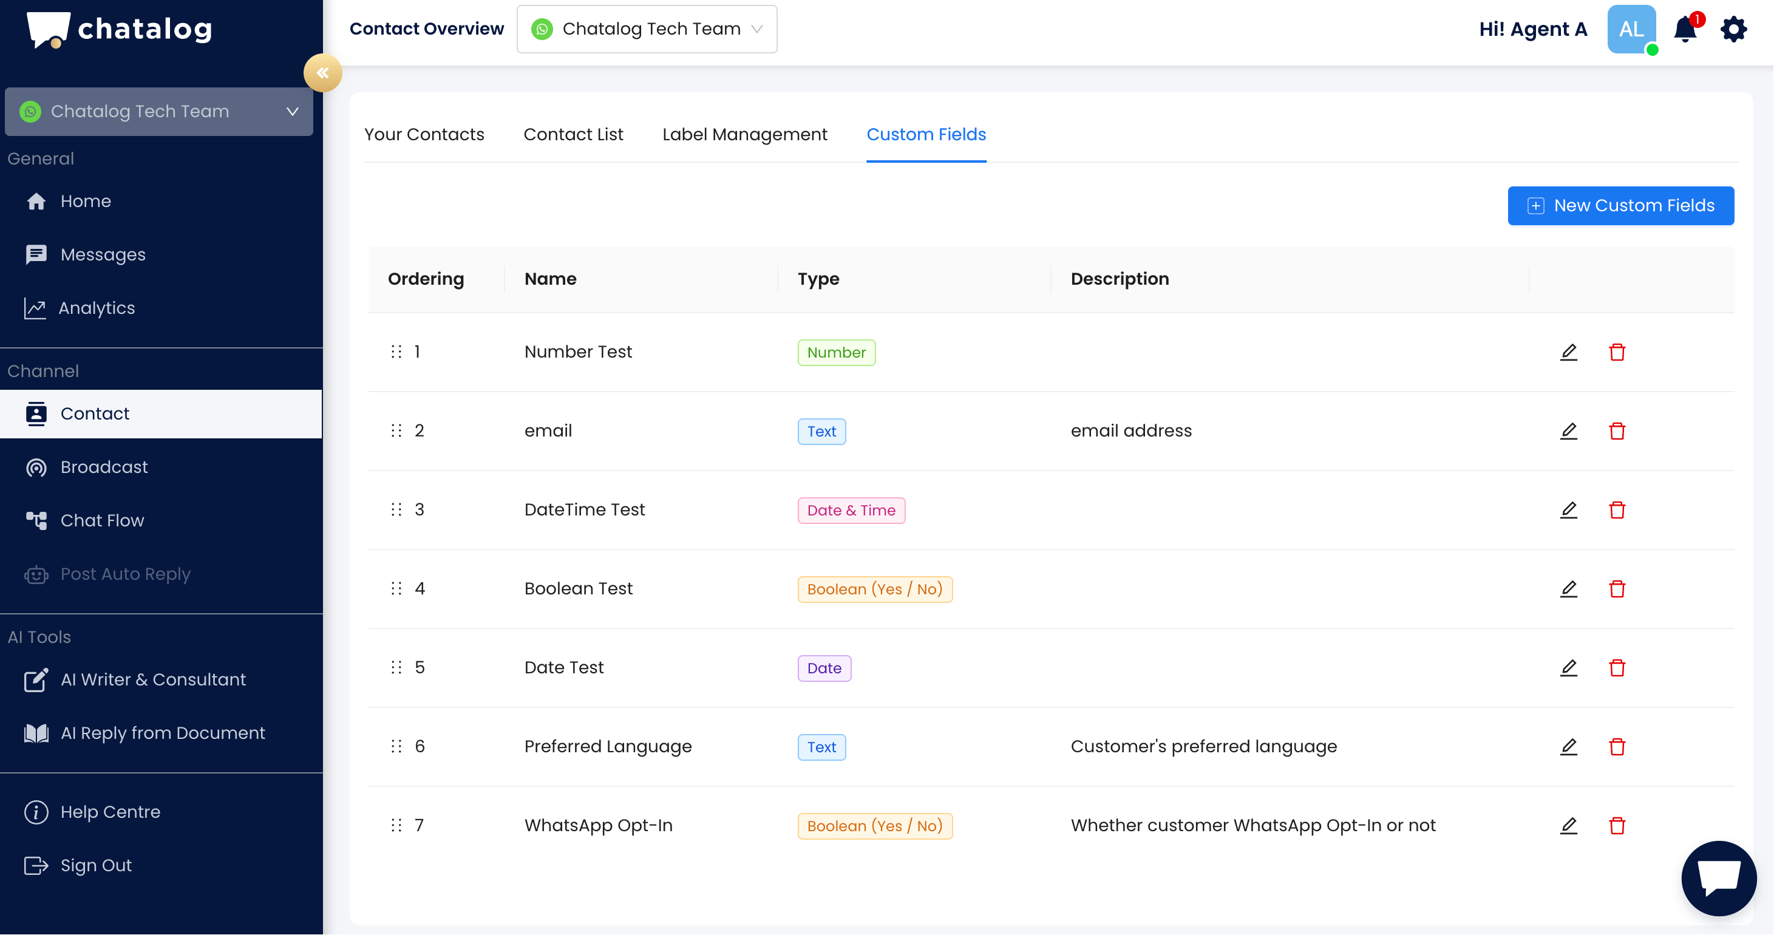Switch to the Label Management tab
Viewport: 1774px width, 935px height.
(744, 134)
